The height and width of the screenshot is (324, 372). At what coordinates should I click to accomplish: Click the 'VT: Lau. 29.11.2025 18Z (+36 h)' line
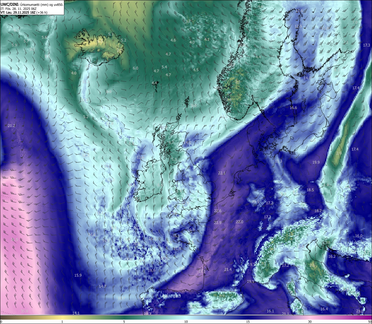click(24, 12)
